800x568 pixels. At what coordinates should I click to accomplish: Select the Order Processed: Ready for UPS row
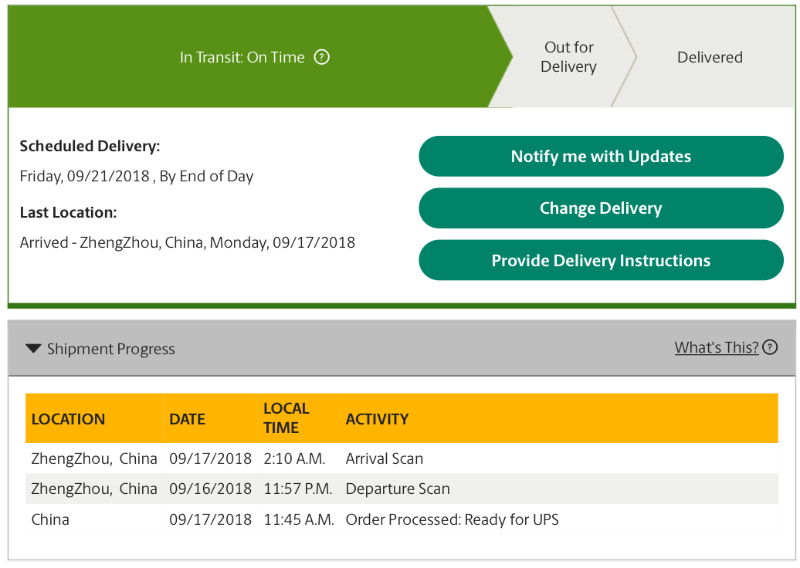point(402,519)
